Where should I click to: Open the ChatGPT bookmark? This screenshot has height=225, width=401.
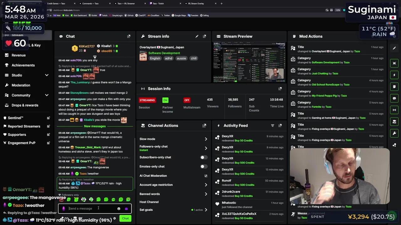pyautogui.click(x=141, y=15)
